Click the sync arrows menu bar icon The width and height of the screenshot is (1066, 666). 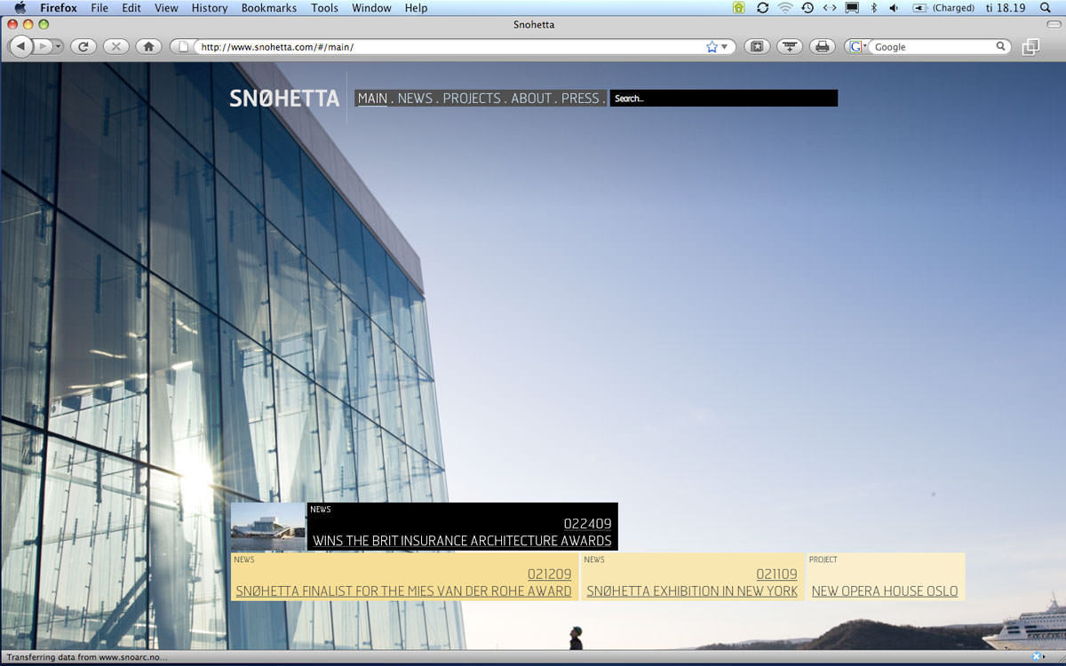tap(762, 8)
